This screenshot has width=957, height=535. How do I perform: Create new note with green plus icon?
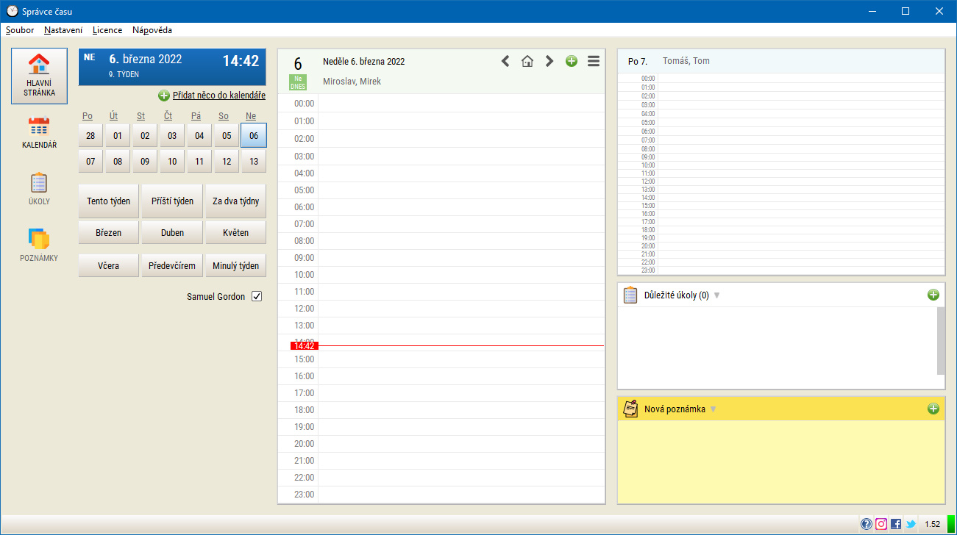click(933, 409)
